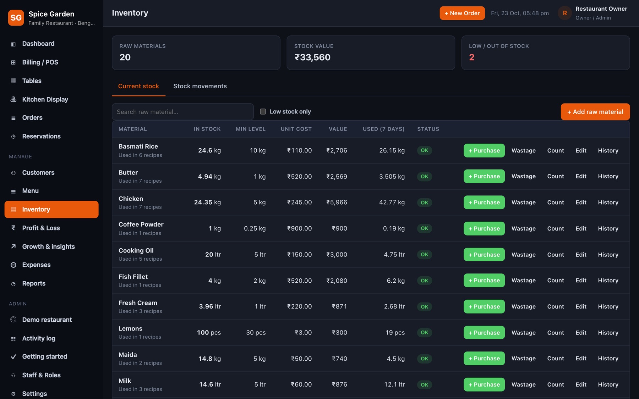Screen dimensions: 639x399
Task: Click the Low / Out of Stock card
Action: 546,53
